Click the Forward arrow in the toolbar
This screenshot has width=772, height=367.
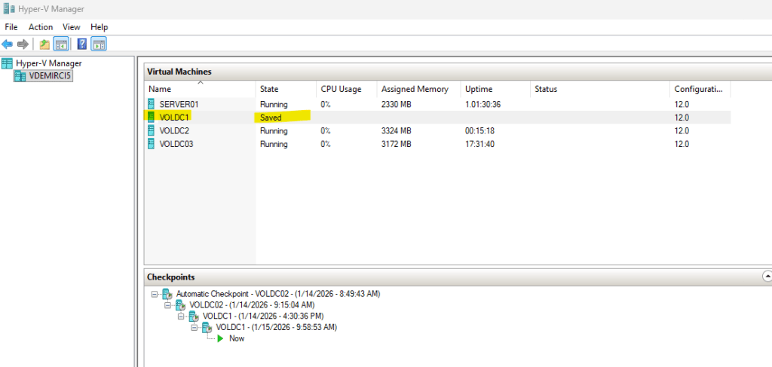coord(23,44)
